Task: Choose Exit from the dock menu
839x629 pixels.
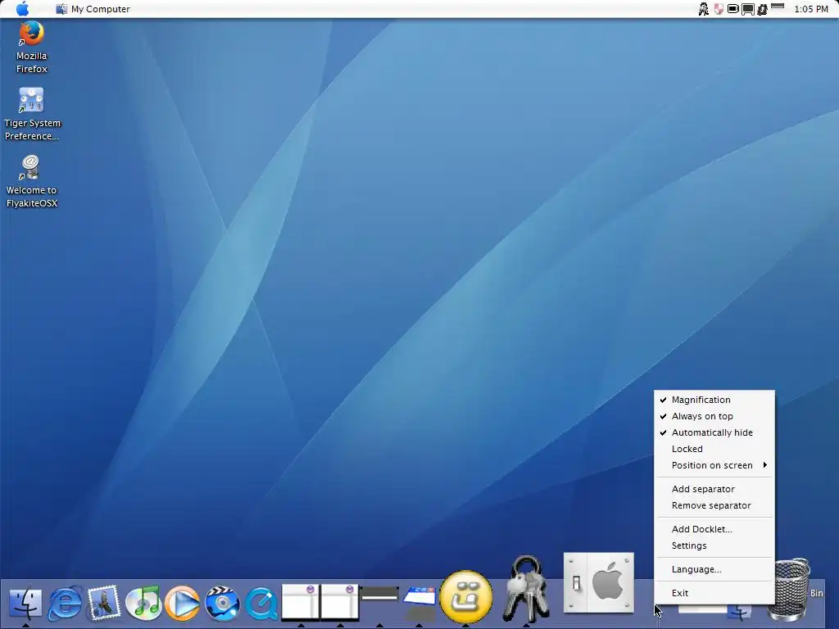Action: (x=714, y=593)
